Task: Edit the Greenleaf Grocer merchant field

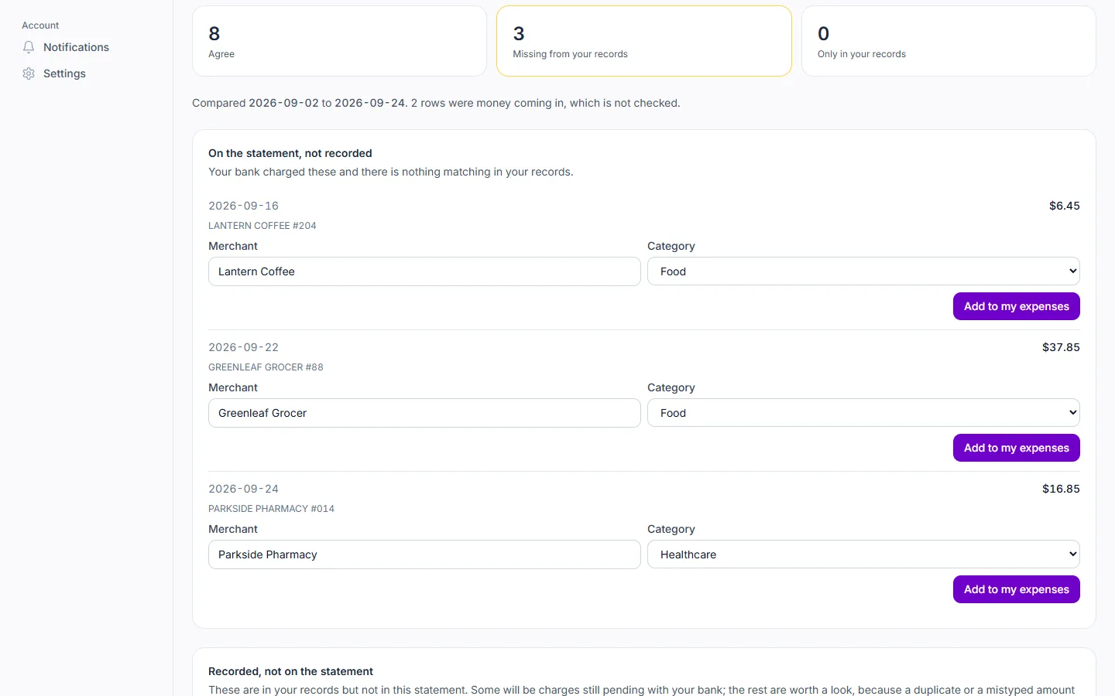Action: tap(424, 413)
